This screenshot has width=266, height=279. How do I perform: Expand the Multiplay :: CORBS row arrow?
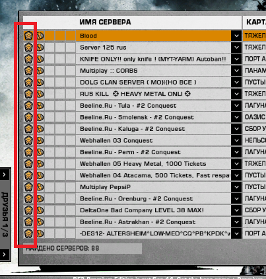click(236, 71)
